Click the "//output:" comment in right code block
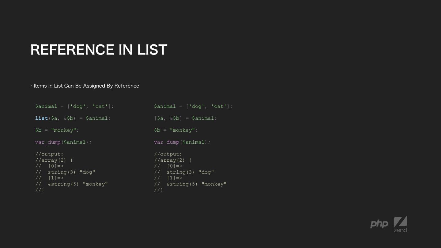The height and width of the screenshot is (248, 441). 168,154
